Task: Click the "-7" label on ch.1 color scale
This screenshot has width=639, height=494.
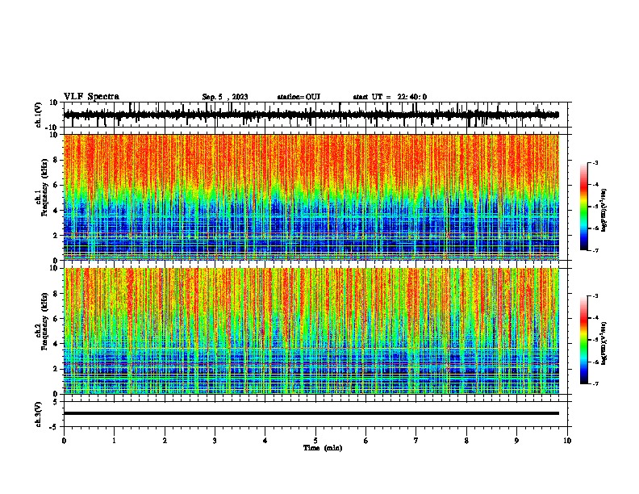Action: click(x=595, y=250)
